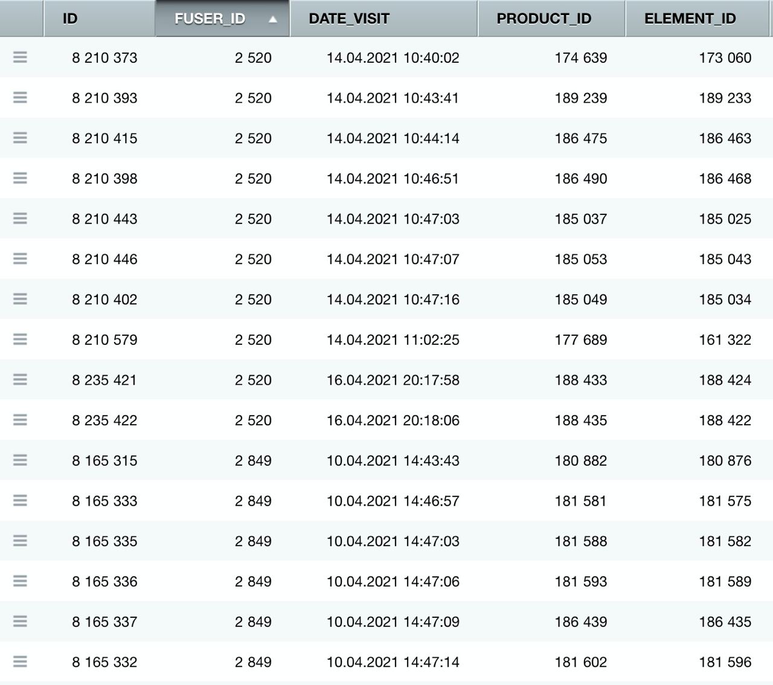Open row menu for ID 8 165 337
773x685 pixels.
tap(20, 622)
